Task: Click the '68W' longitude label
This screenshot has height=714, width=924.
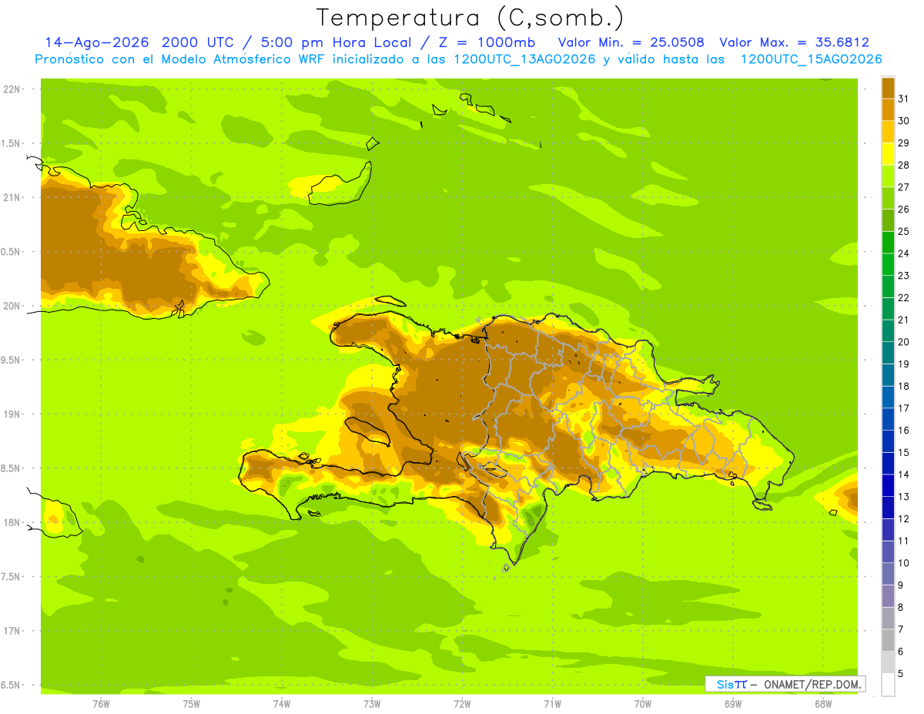Action: click(823, 703)
